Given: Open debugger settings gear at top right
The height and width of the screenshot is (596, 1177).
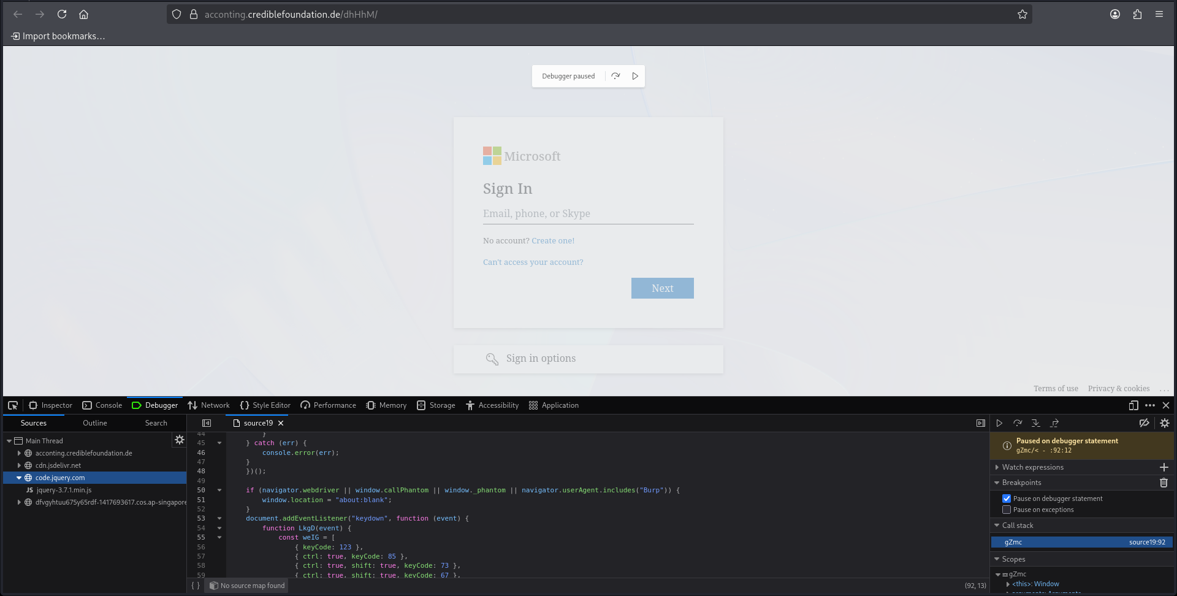Looking at the screenshot, I should (1165, 423).
